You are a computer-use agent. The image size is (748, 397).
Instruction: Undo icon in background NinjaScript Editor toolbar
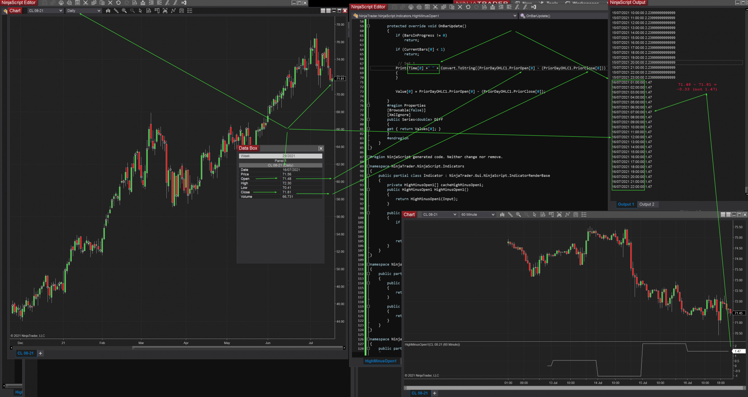coord(118,3)
